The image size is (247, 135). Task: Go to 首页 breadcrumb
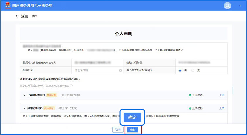[35, 16]
